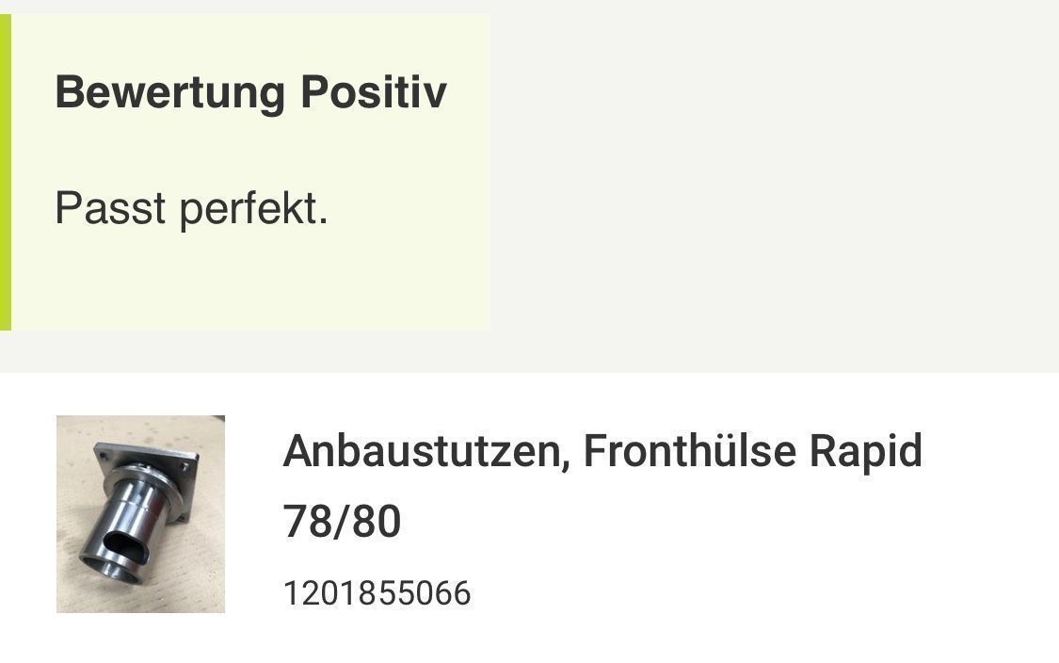Click the word "perfekt." in the review

tap(254, 209)
